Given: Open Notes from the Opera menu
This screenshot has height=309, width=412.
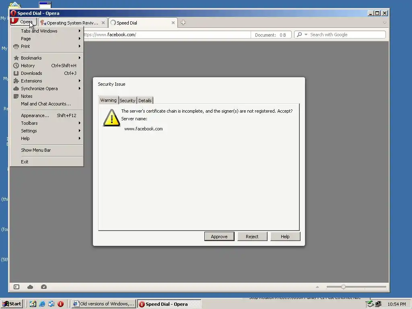Looking at the screenshot, I should pyautogui.click(x=47, y=96).
